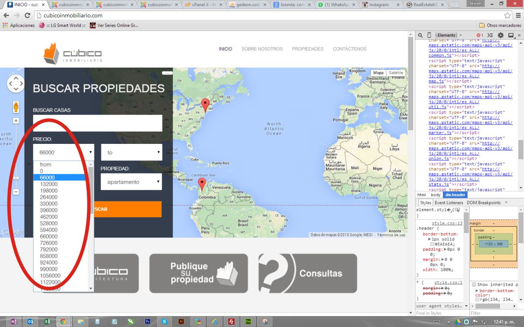Click the browser back arrow
This screenshot has height=327, width=524.
pos(6,15)
